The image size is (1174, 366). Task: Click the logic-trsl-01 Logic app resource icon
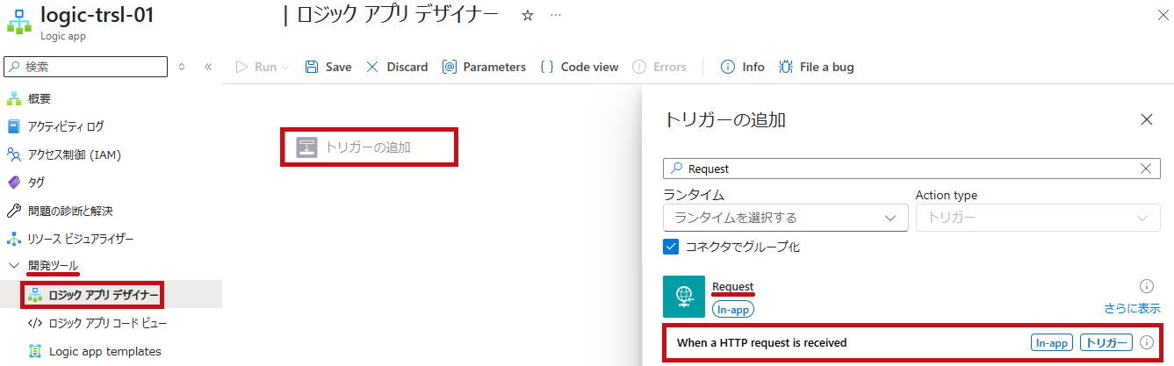(18, 22)
